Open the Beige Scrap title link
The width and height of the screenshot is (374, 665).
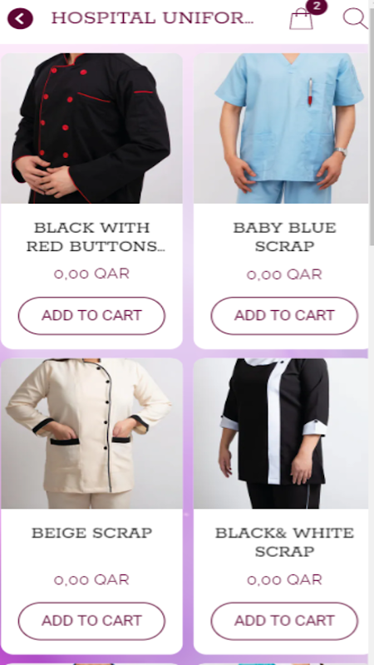(91, 533)
